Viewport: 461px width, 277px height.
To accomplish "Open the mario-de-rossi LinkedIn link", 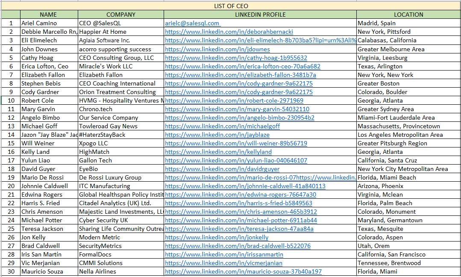I will (261, 177).
